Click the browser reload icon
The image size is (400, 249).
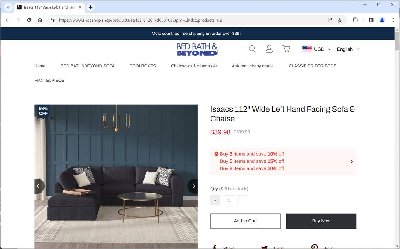point(29,20)
